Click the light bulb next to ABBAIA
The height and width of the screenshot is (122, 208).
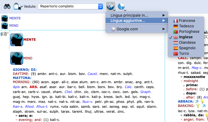pyautogui.click(x=202, y=101)
